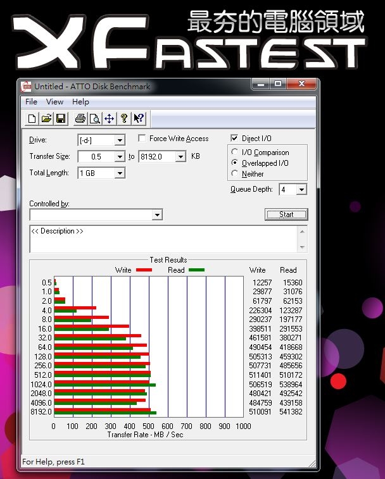Open the View menu
385x479 pixels.
54,102
